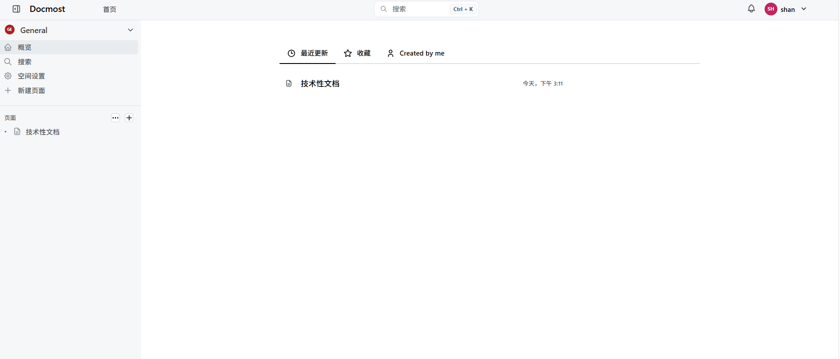Collapse the sidebar with the panel toggle icon
Image resolution: width=840 pixels, height=359 pixels.
[16, 9]
